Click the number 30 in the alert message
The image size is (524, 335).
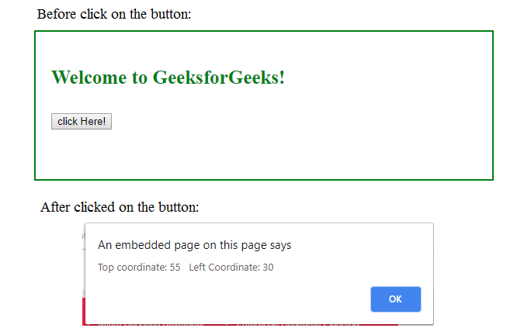click(268, 268)
